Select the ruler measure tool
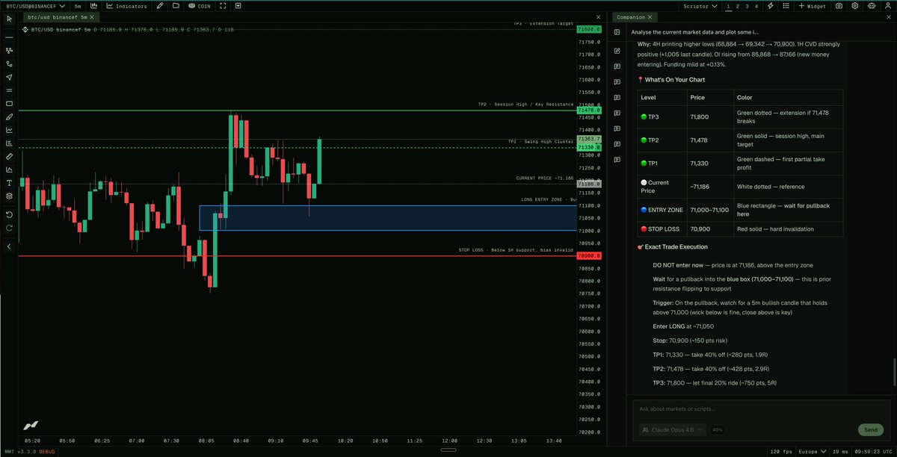Screen dimensions: 897x457 coord(9,156)
